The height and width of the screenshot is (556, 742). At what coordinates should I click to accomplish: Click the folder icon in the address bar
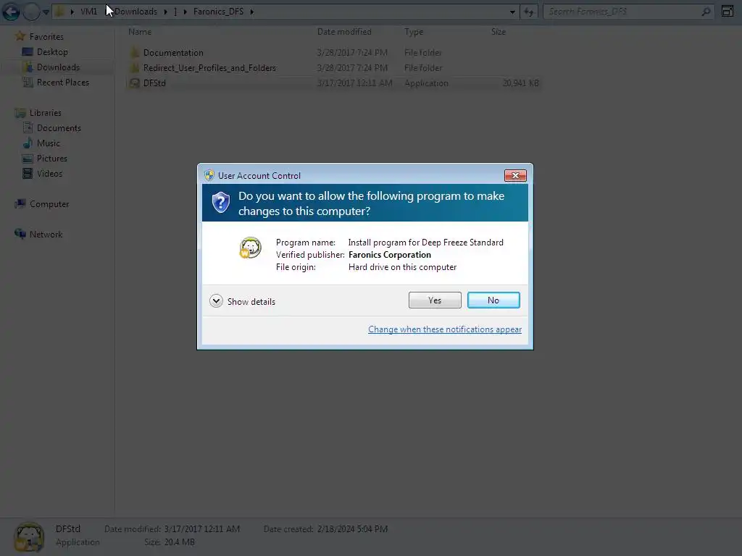60,12
